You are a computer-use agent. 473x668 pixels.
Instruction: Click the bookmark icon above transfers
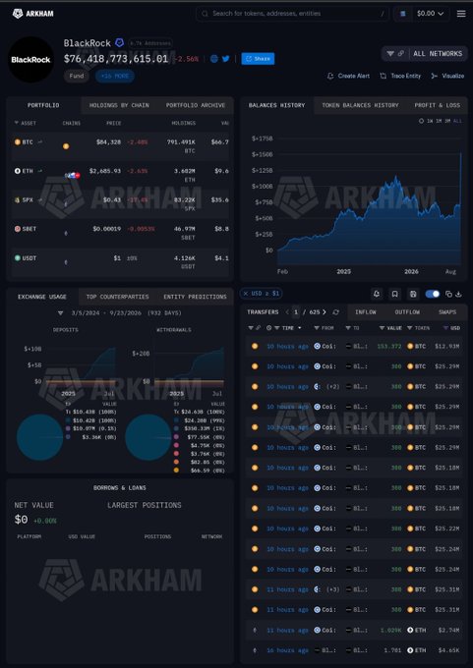pyautogui.click(x=395, y=294)
